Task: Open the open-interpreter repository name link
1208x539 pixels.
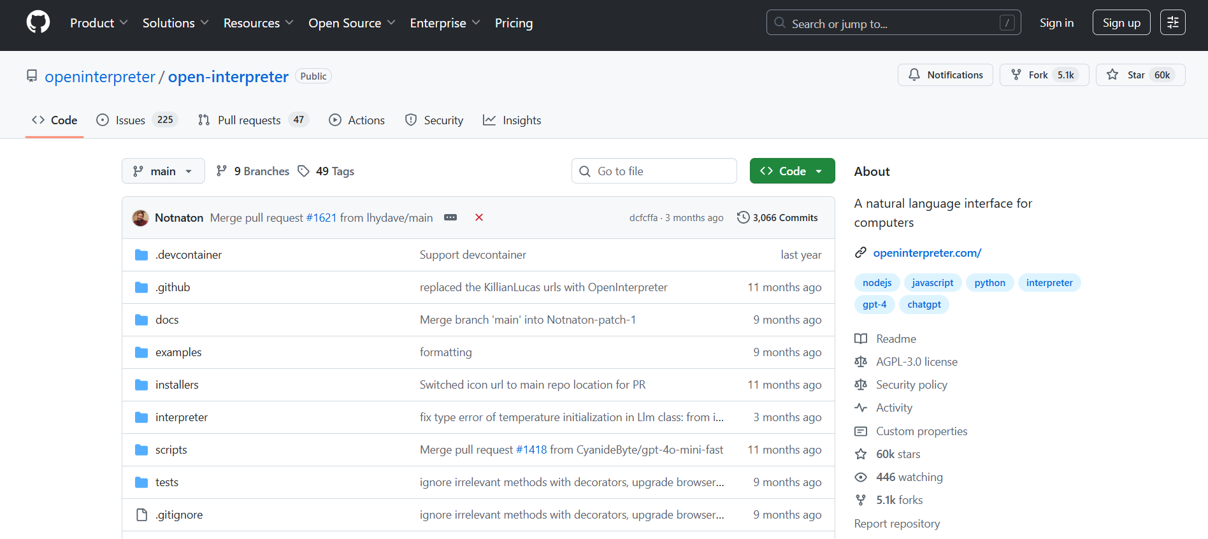Action: pyautogui.click(x=228, y=76)
